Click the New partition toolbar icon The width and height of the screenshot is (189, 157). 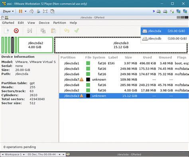coord(6,31)
